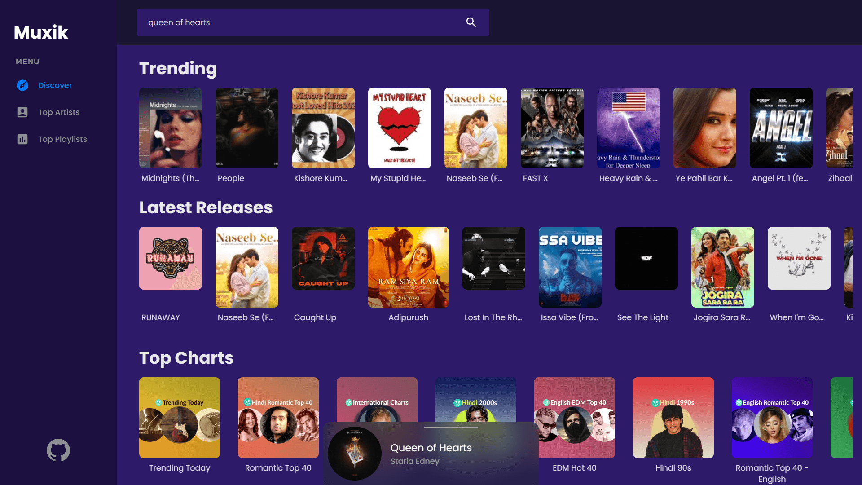Click the Top Artists person icon
Viewport: 862px width, 485px height.
[22, 112]
